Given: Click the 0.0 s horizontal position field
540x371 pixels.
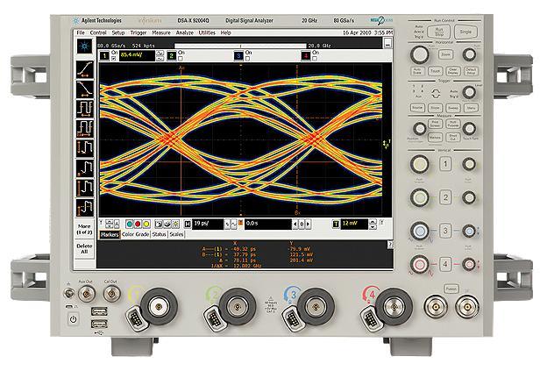Looking at the screenshot, I should (x=268, y=225).
